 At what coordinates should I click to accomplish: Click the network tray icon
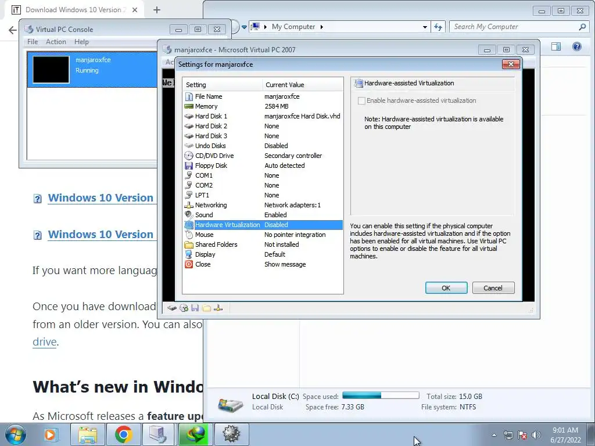(x=508, y=435)
